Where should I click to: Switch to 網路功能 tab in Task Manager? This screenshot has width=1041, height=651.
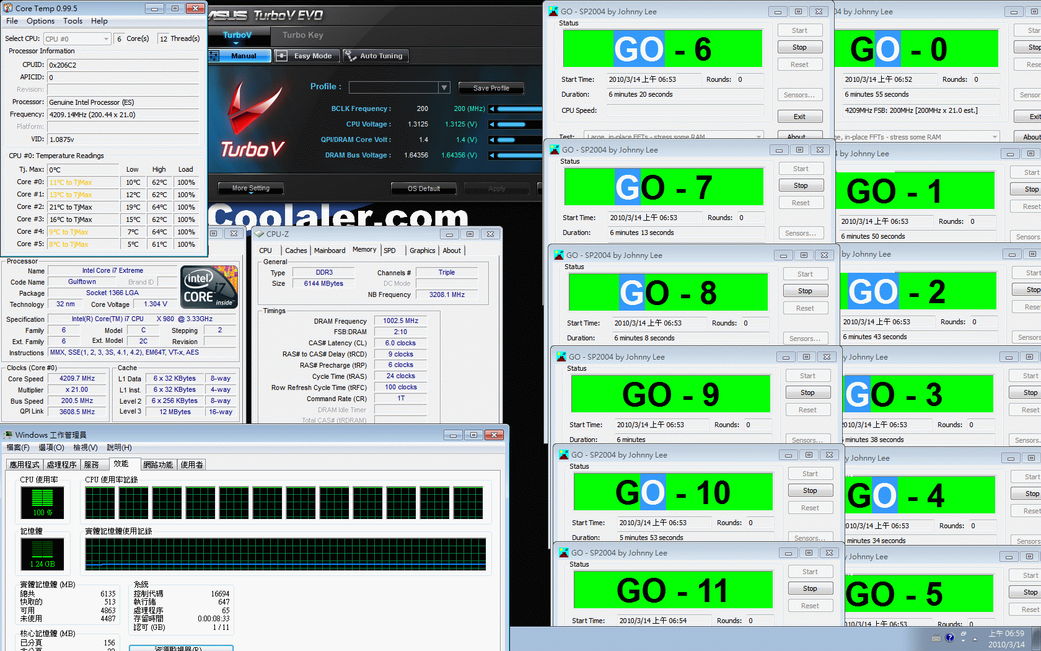coord(158,465)
